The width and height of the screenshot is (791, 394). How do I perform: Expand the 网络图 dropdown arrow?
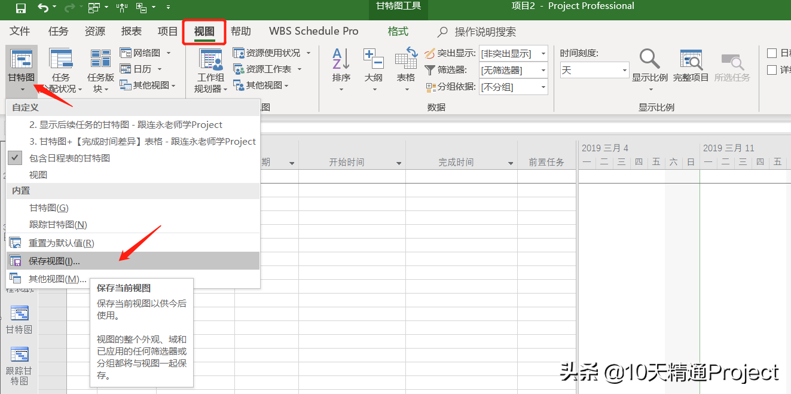click(x=169, y=53)
